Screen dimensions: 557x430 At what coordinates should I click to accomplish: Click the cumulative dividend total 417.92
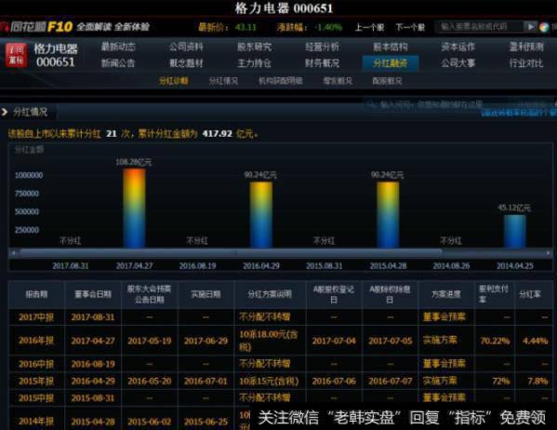217,134
